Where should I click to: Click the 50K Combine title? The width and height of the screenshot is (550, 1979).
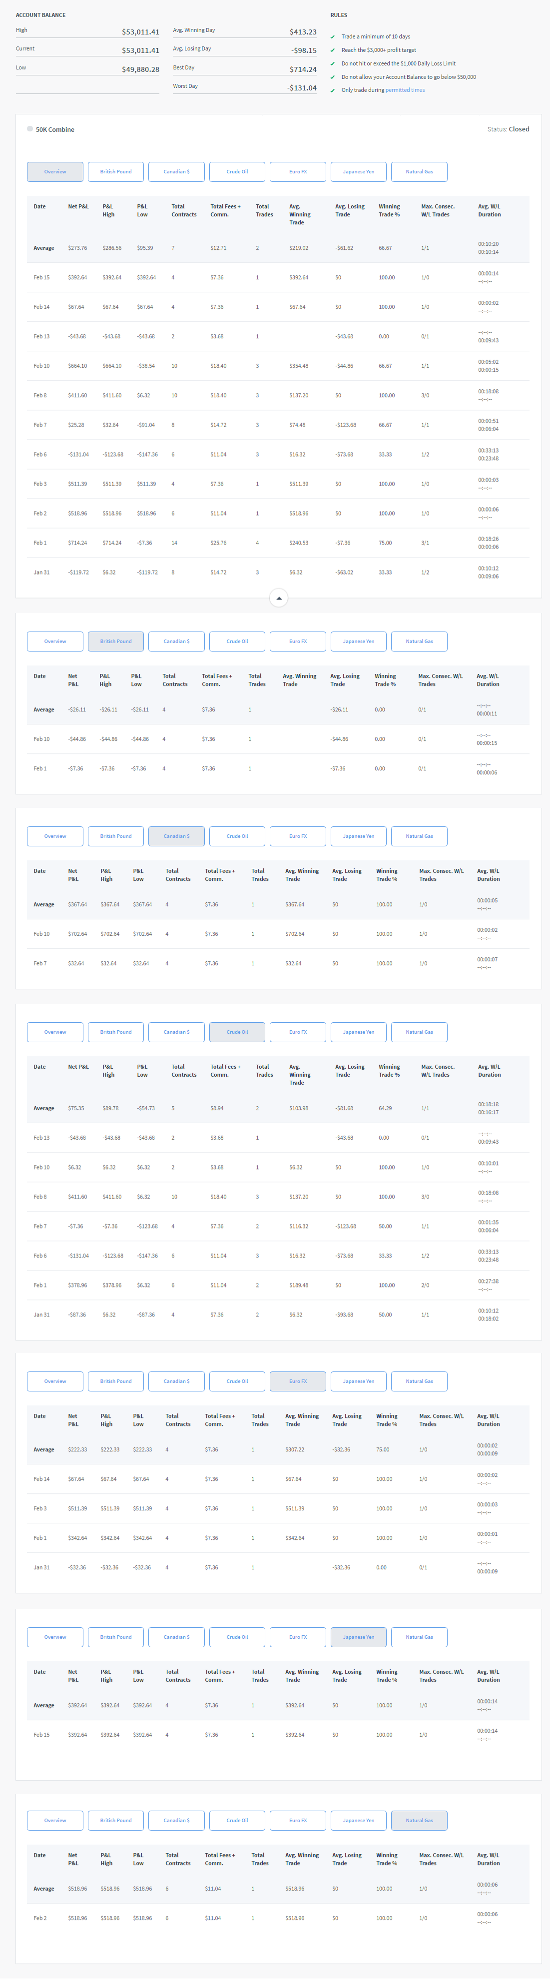(x=55, y=130)
